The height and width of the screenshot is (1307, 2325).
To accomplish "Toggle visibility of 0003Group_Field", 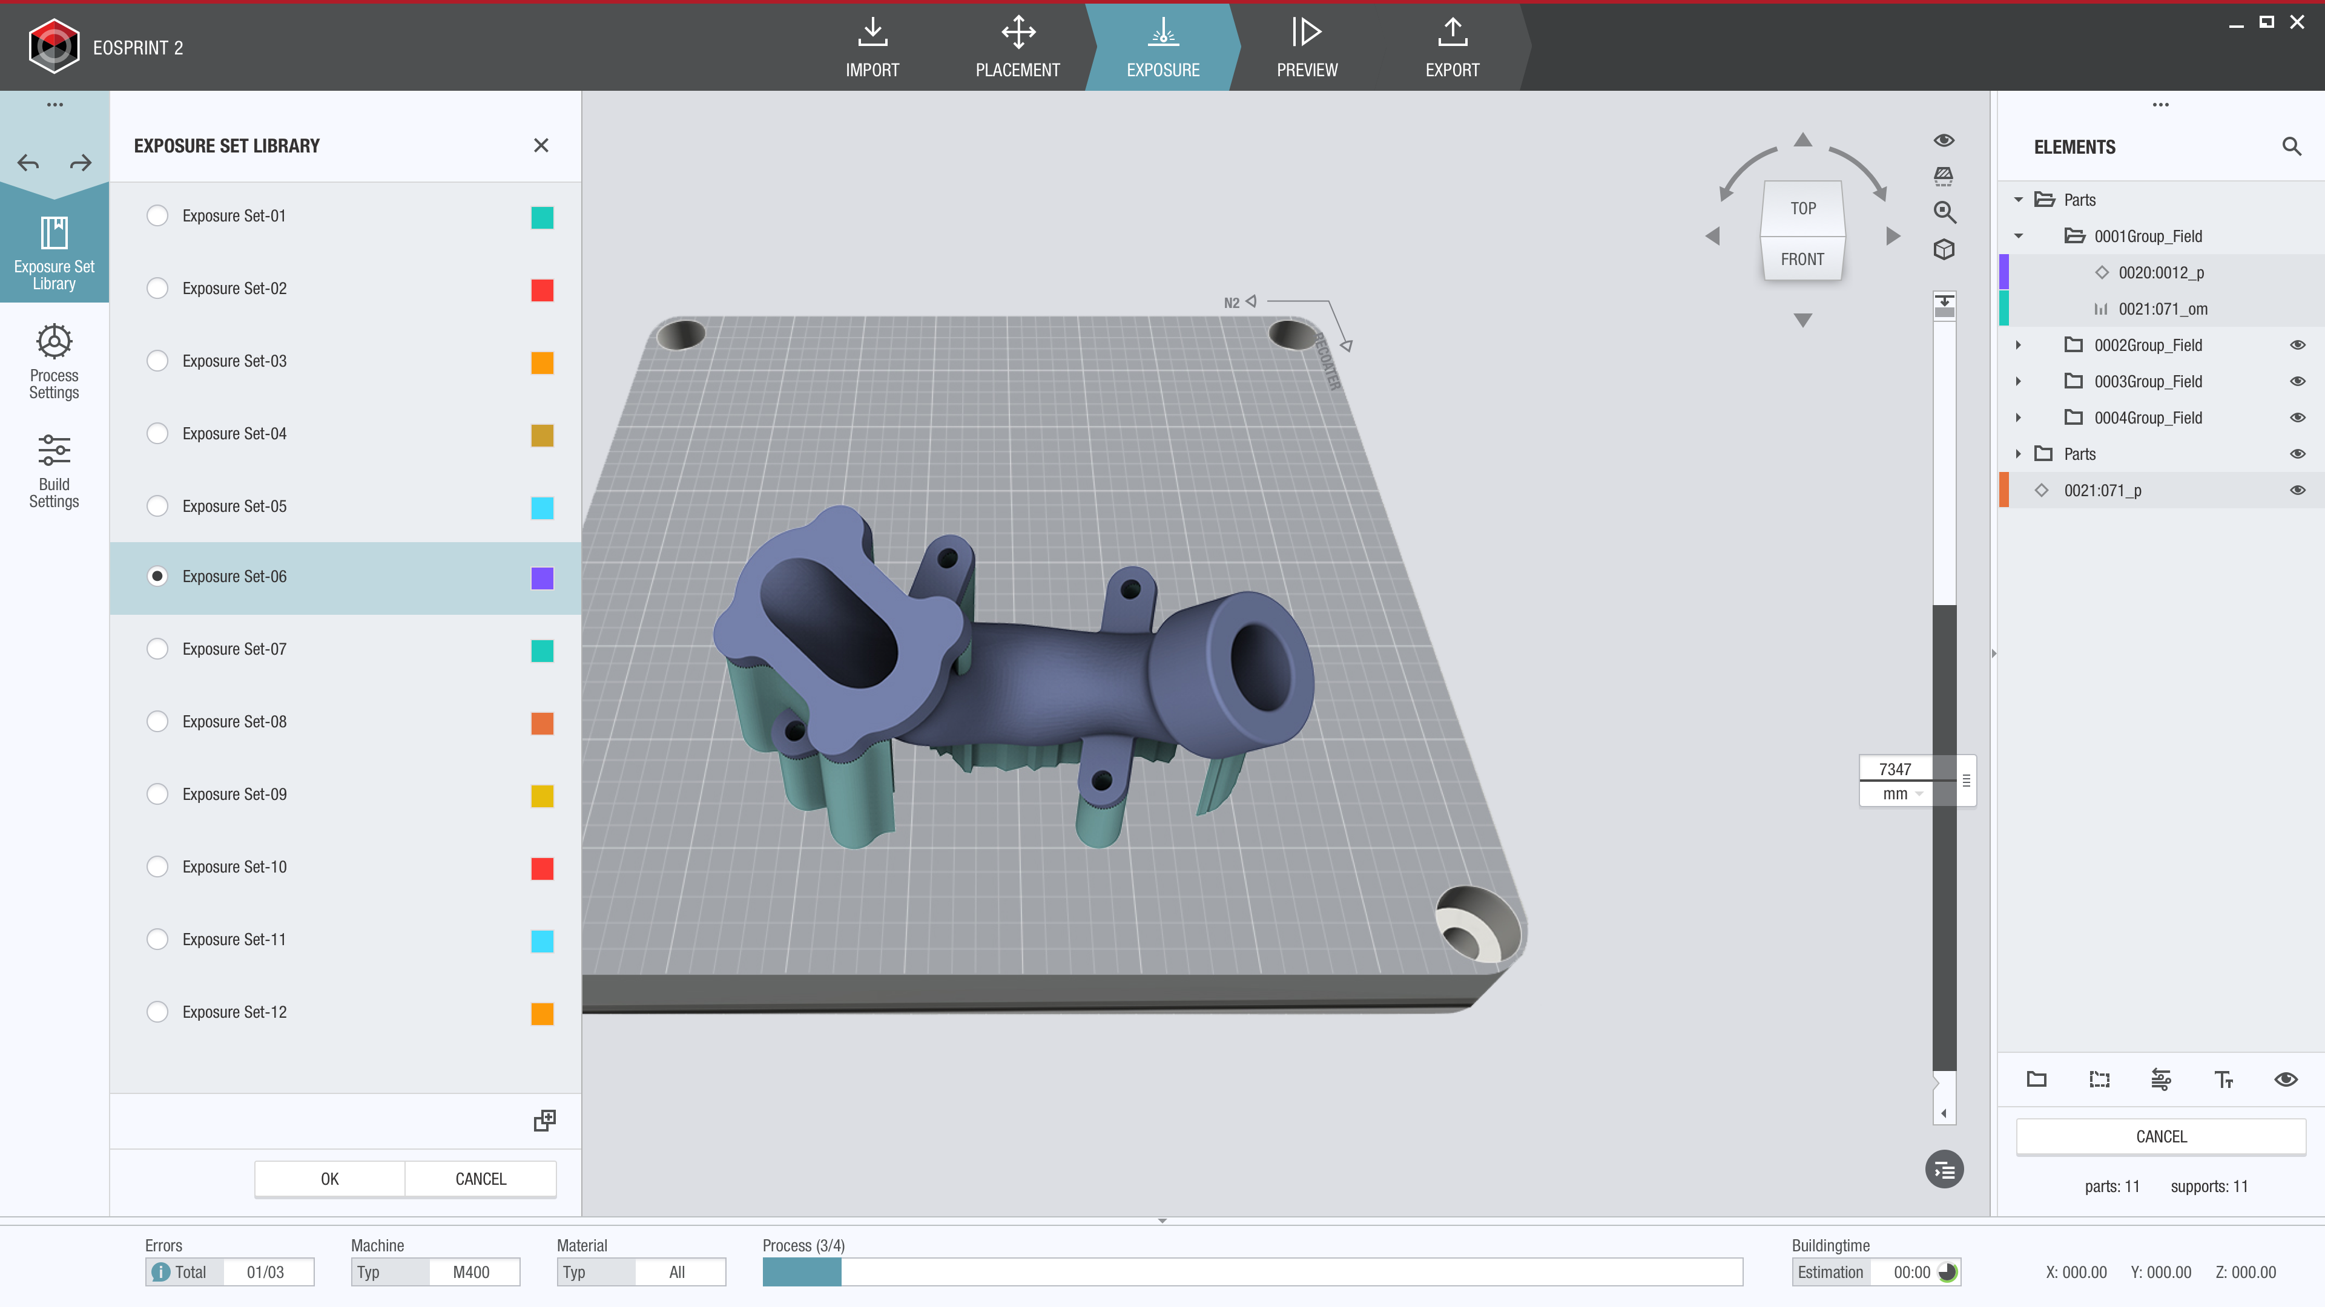I will (2297, 382).
